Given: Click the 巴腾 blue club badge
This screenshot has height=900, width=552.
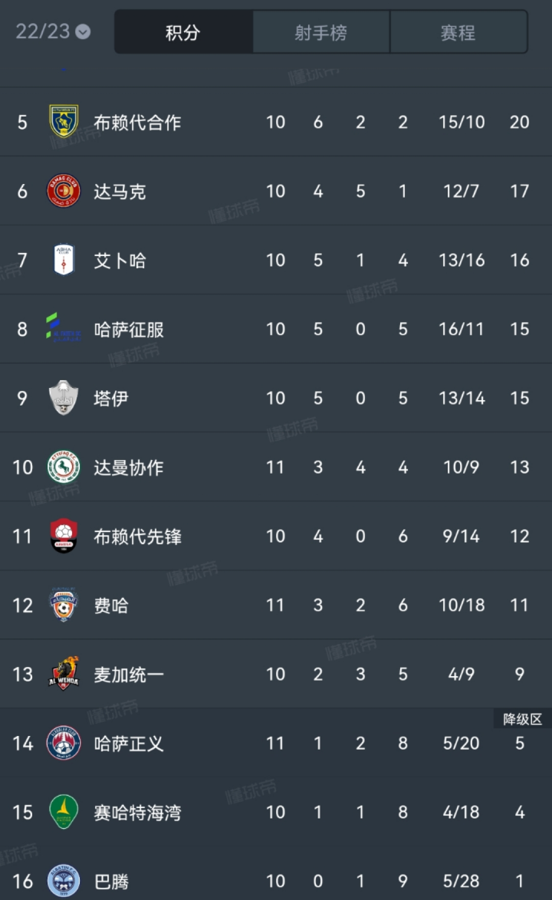Looking at the screenshot, I should pos(63,881).
